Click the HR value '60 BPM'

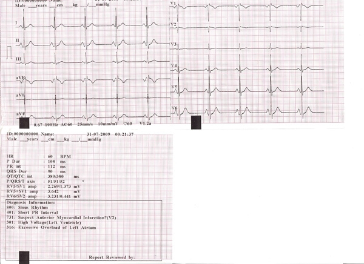coord(59,156)
